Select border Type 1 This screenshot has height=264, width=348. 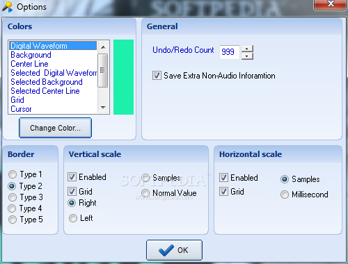tap(13, 174)
